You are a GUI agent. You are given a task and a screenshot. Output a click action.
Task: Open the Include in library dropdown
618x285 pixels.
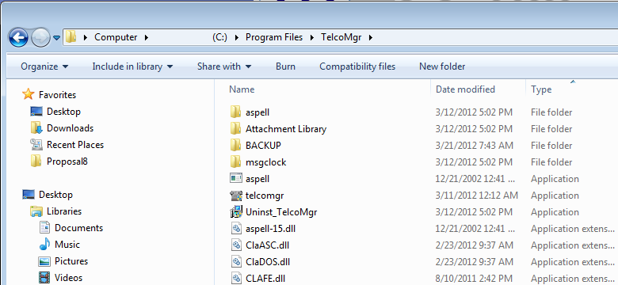(132, 66)
